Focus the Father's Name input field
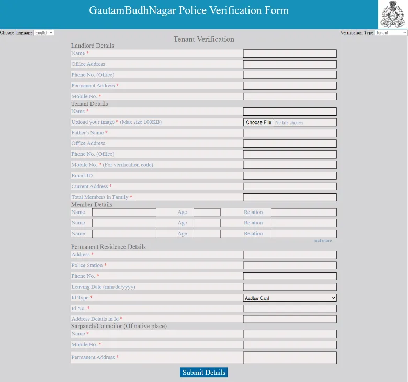Screen dimensions: 408x382 pos(290,133)
